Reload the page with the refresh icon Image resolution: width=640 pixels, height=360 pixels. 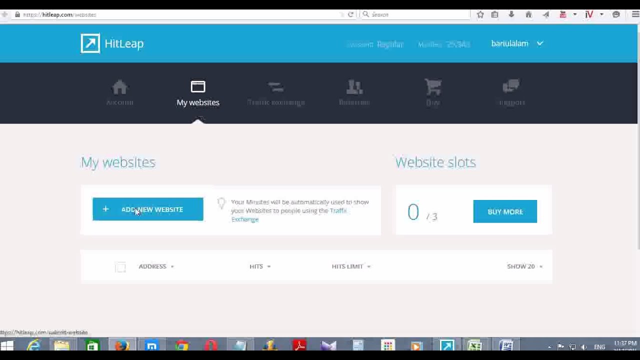coord(350,14)
